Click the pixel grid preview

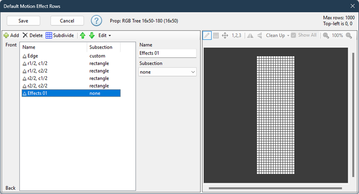pos(275,115)
